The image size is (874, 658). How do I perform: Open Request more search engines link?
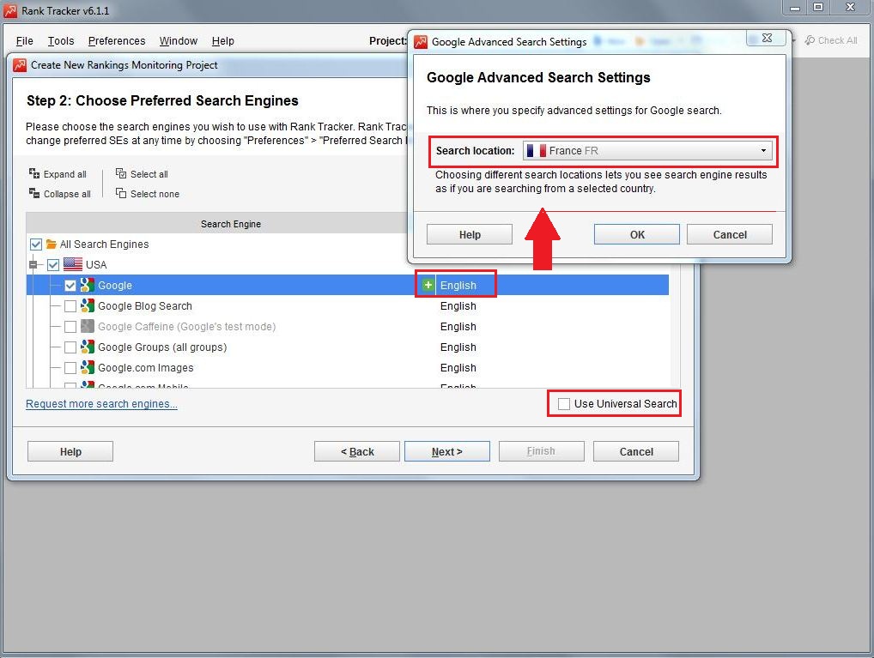[x=101, y=403]
